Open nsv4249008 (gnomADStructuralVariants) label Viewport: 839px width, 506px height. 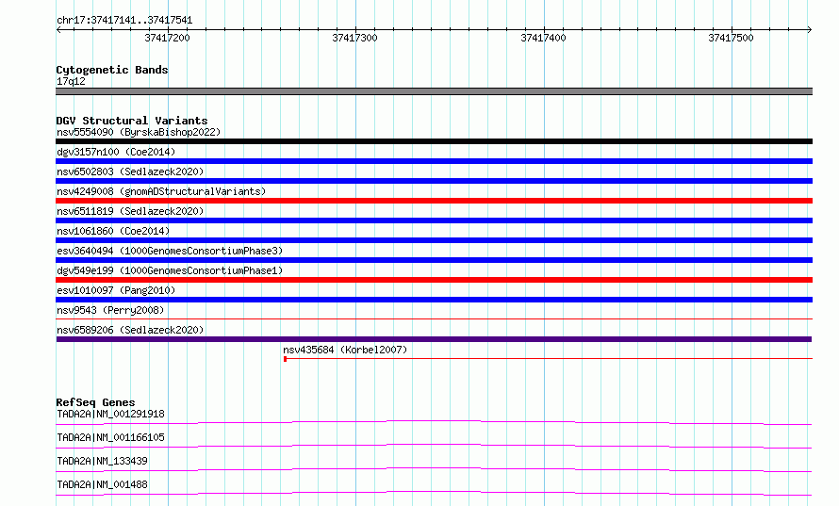tap(161, 191)
